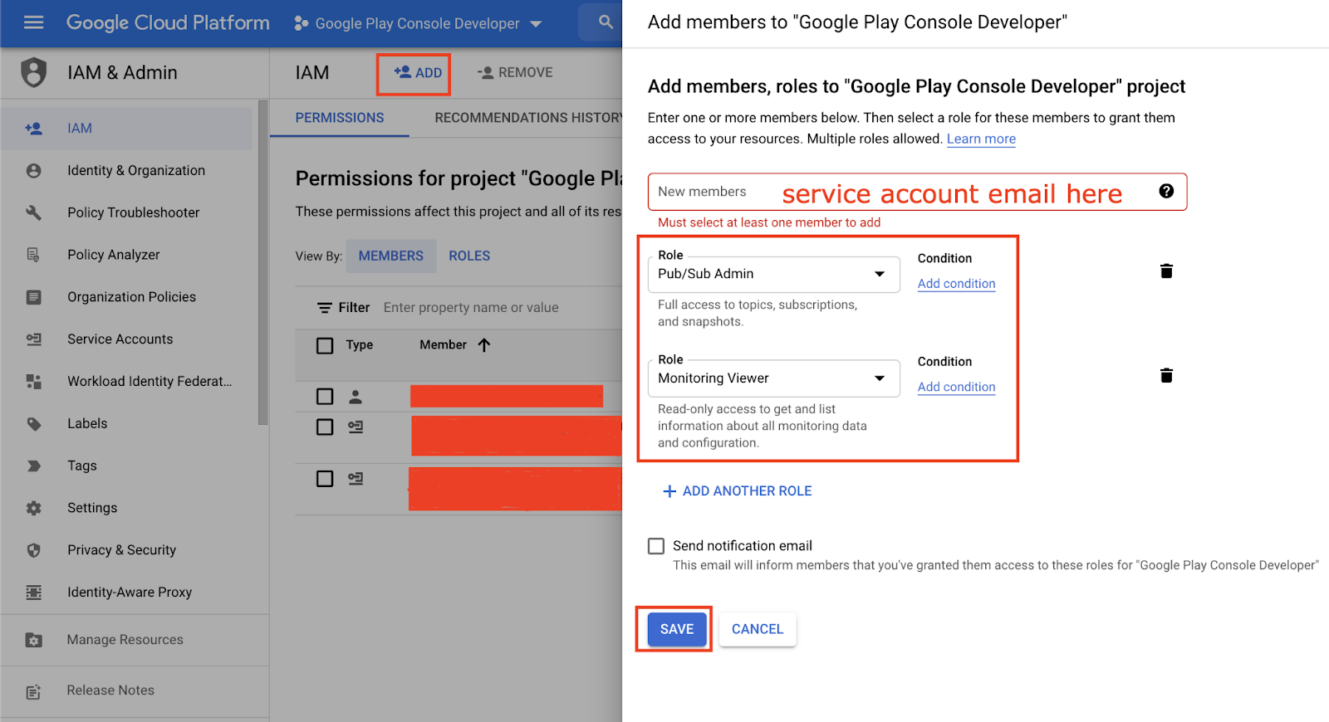Click the search magnifier icon
The image size is (1329, 722).
[x=606, y=22]
